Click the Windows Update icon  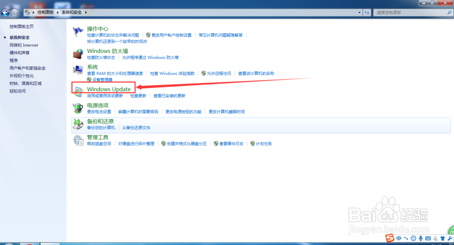[x=78, y=92]
